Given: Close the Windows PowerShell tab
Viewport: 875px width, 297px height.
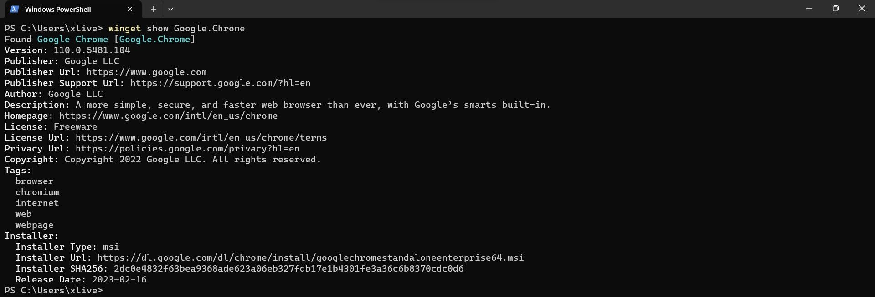Looking at the screenshot, I should point(130,9).
